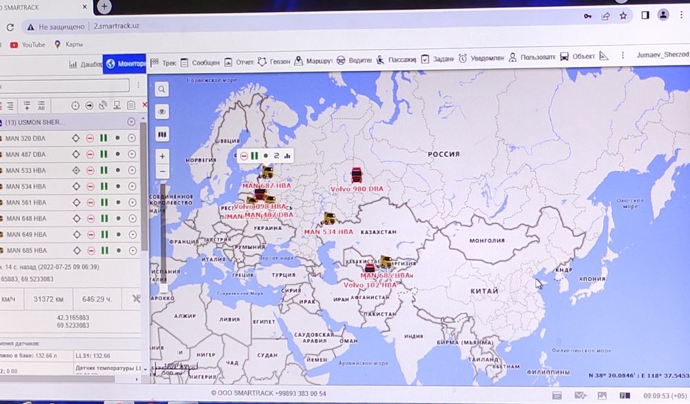Toggle red minus for MAN 685 HBA
690x404 pixels.
point(91,250)
